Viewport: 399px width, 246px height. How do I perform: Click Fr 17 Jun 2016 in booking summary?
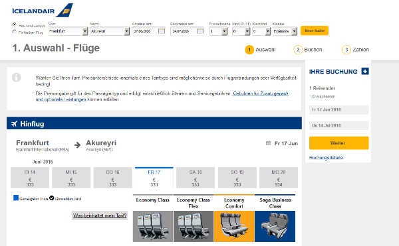coord(338,110)
